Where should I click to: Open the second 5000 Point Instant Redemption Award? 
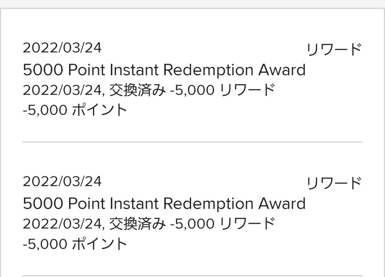pos(164,204)
